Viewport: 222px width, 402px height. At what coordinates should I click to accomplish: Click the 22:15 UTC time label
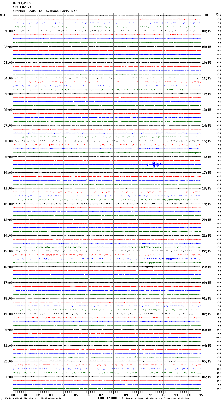click(207, 251)
